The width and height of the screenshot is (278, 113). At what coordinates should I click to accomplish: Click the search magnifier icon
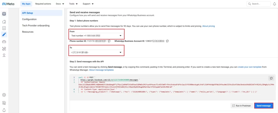(x=250, y=4)
